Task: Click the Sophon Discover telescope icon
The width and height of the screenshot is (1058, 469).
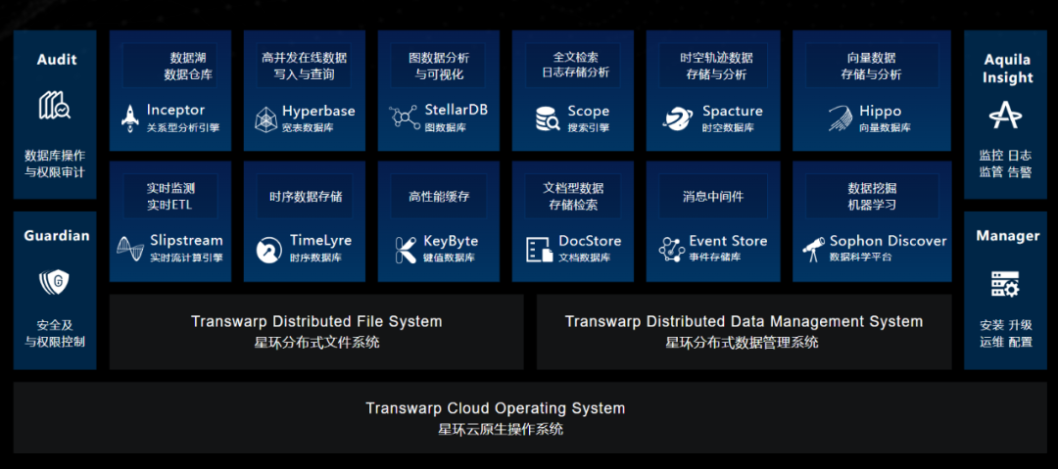Action: point(813,249)
